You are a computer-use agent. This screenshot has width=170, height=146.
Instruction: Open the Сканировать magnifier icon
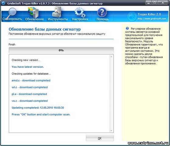(12, 12)
